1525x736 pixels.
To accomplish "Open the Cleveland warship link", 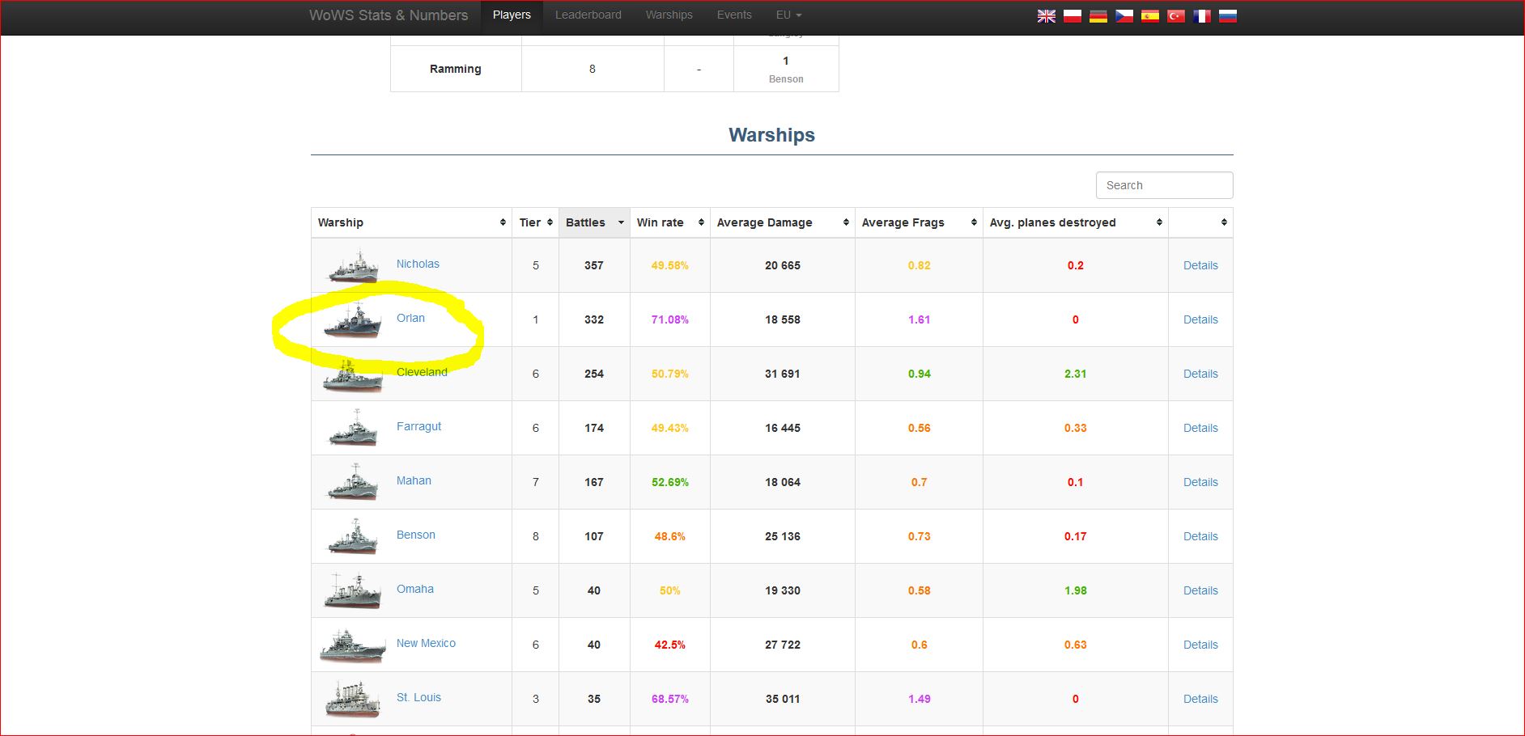I will (x=422, y=372).
